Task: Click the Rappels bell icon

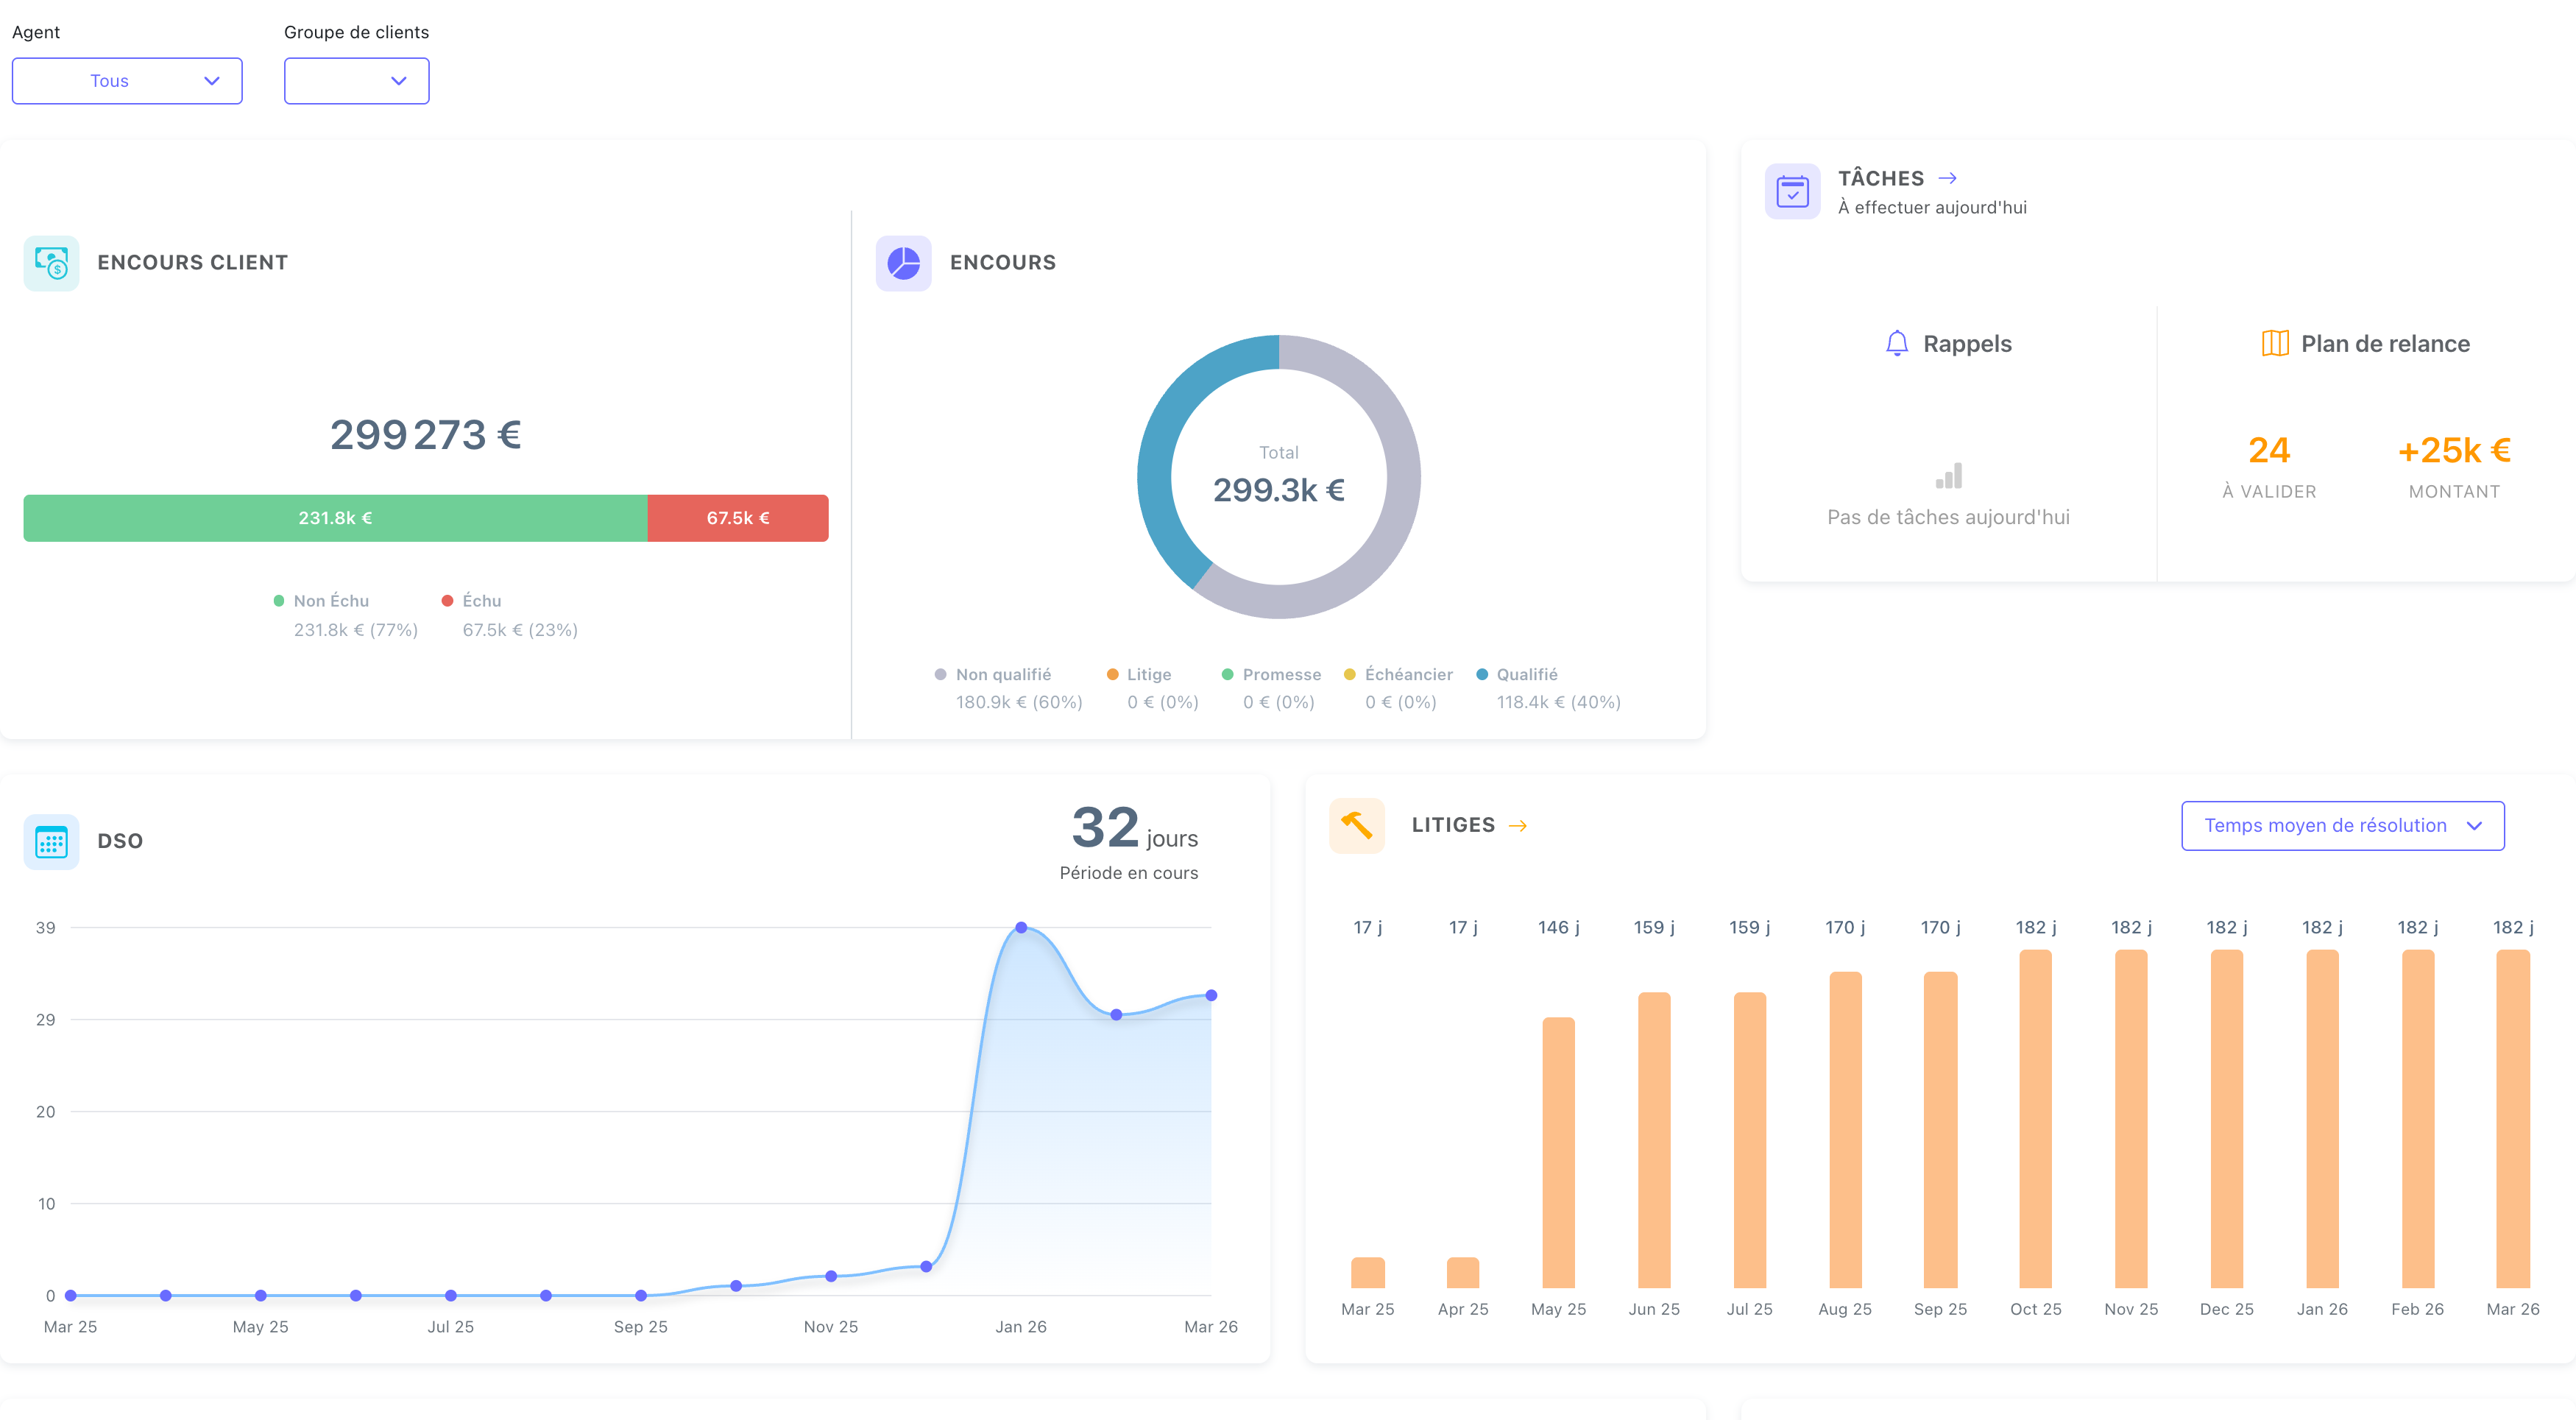Action: point(1895,343)
